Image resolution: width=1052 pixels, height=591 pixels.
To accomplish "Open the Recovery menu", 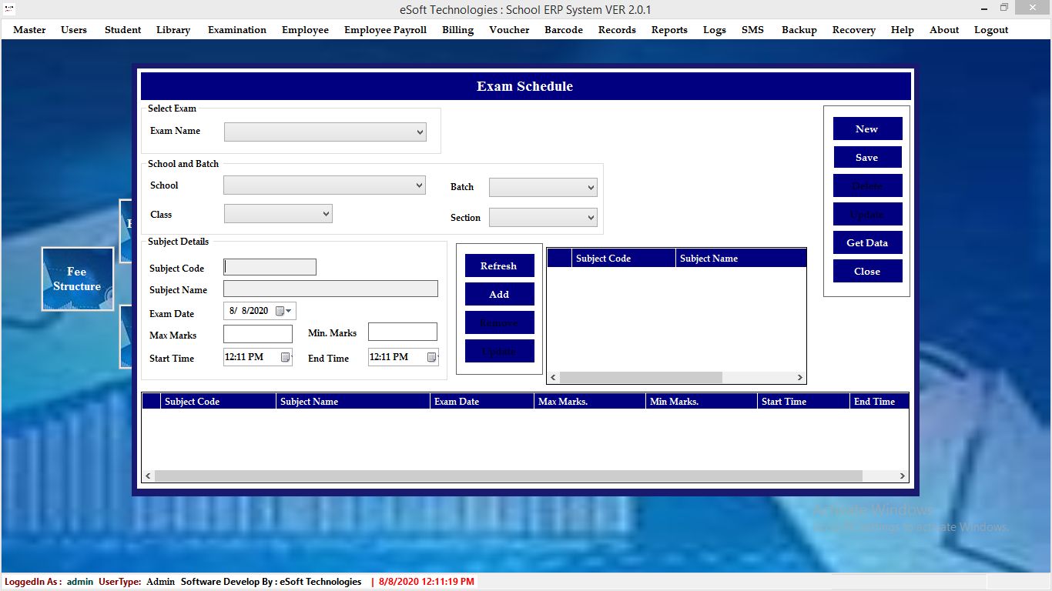I will 854,30.
